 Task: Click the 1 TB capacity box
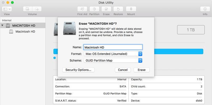click(191, 30)
